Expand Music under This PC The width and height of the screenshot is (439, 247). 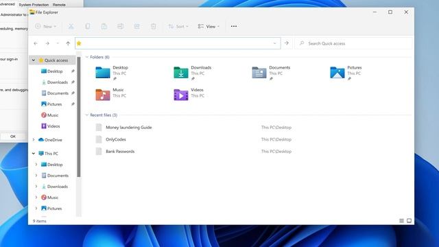tap(36, 198)
